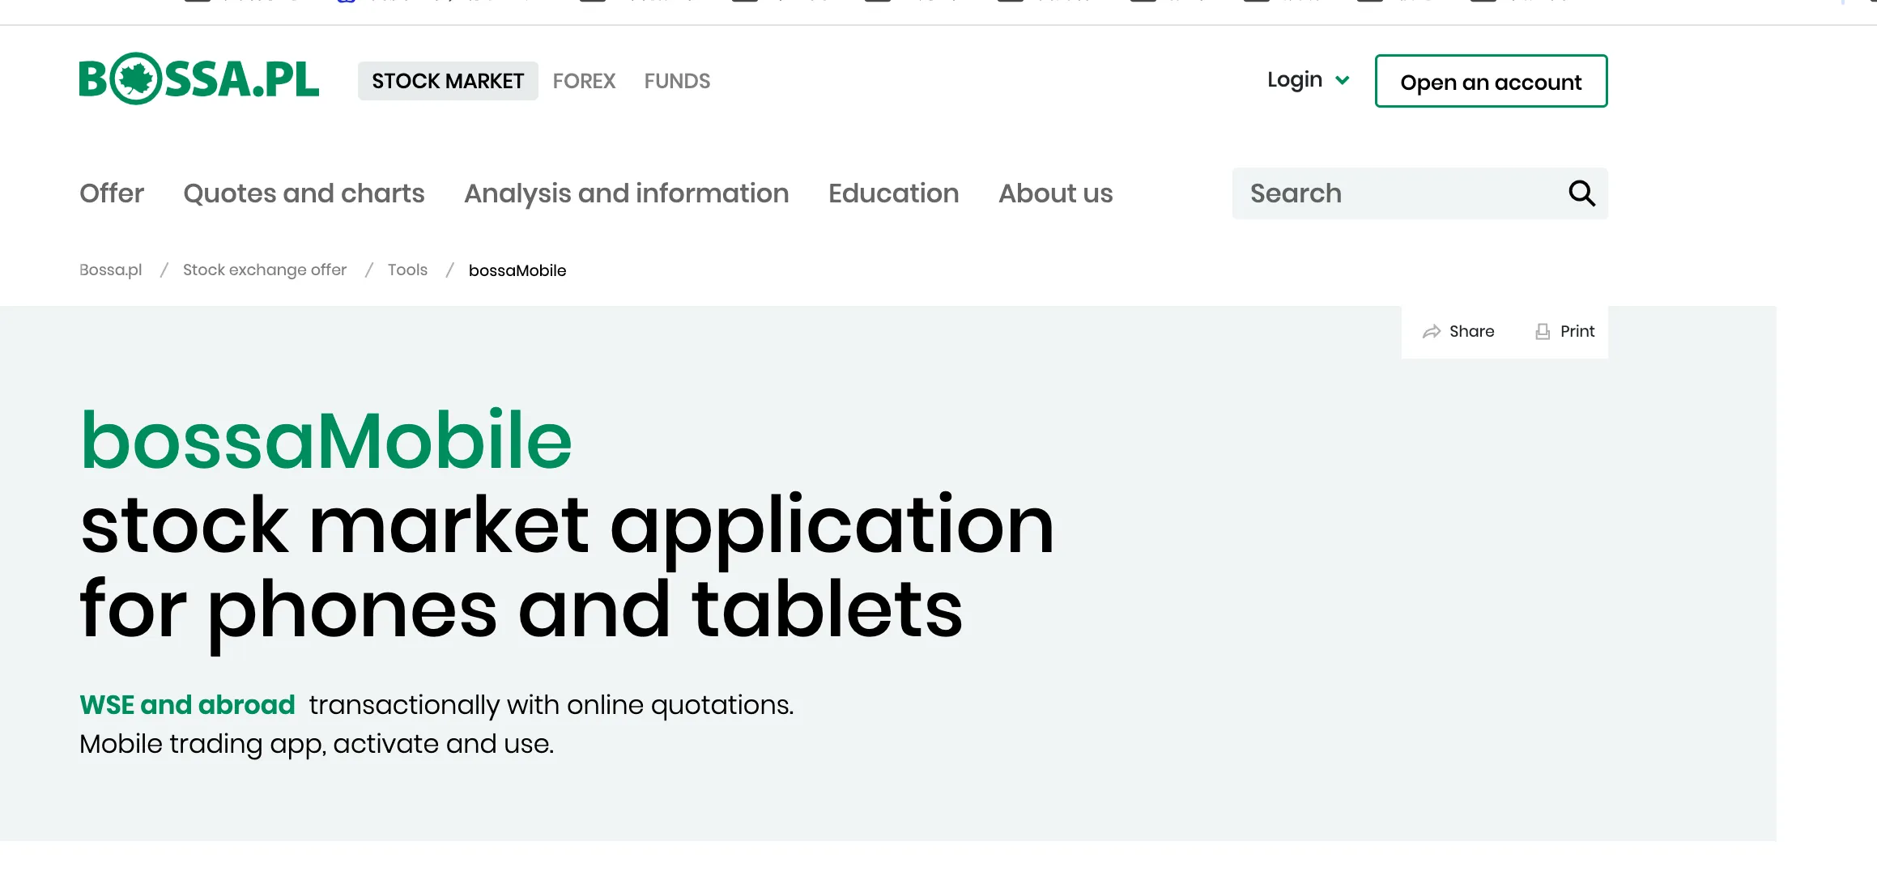Click the Print printer icon

[1543, 332]
